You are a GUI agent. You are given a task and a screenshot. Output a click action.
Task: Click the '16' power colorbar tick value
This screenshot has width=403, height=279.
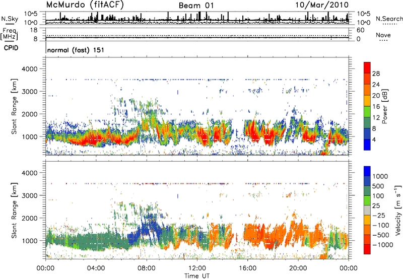376,107
